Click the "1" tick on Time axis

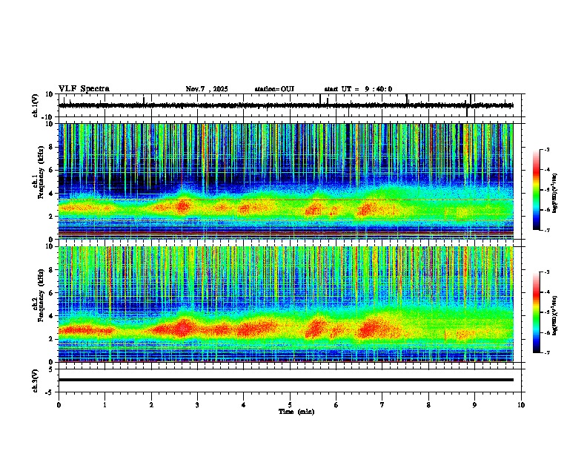click(105, 405)
